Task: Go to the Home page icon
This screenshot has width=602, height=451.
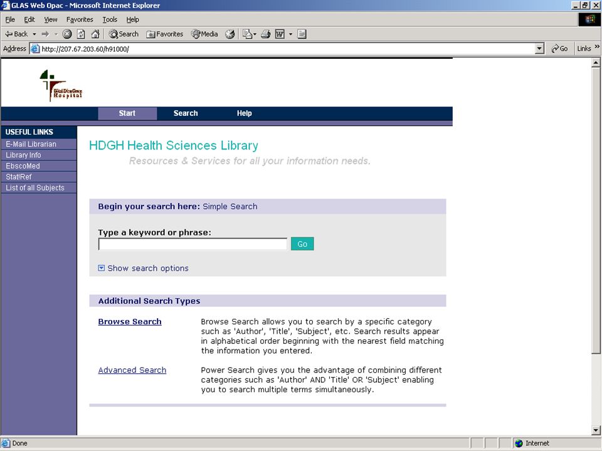Action: click(95, 34)
